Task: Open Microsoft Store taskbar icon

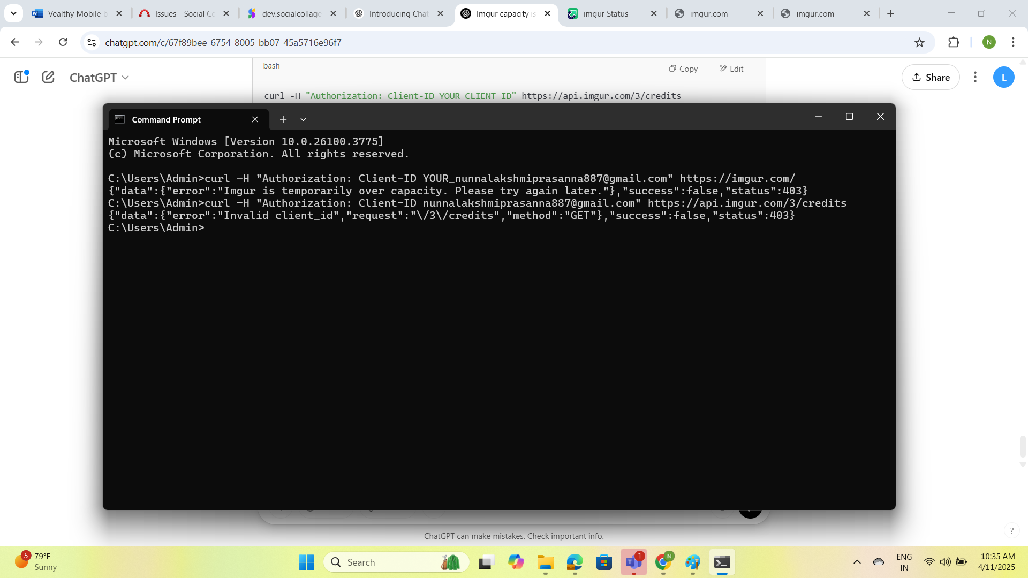Action: click(604, 562)
